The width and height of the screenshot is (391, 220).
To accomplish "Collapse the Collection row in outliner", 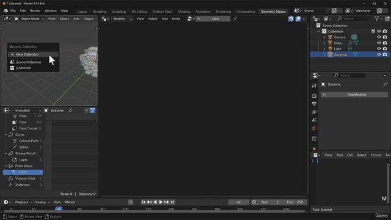I will (318, 31).
